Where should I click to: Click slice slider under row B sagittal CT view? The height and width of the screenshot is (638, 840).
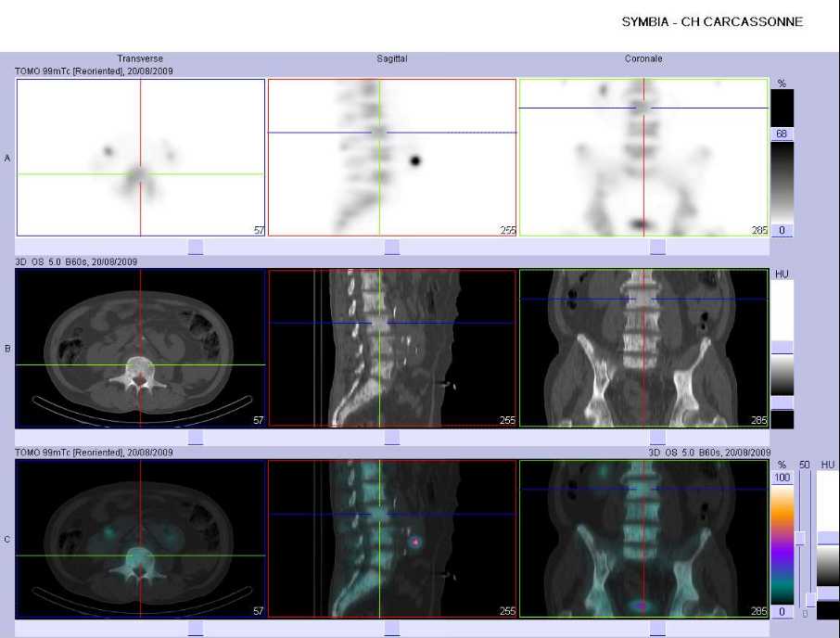click(392, 438)
